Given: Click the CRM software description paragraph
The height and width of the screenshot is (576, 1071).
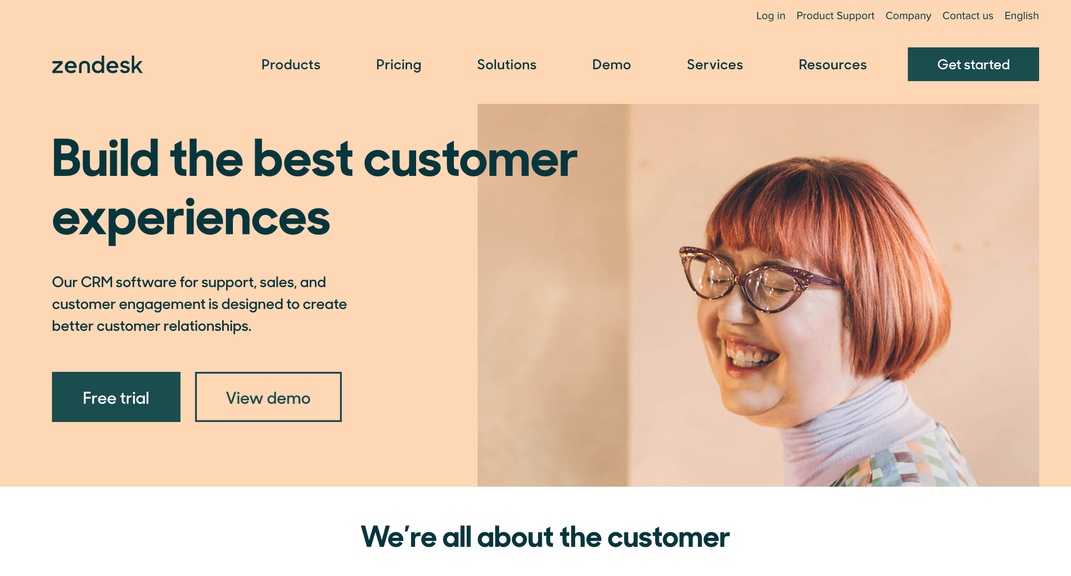Looking at the screenshot, I should pos(199,304).
